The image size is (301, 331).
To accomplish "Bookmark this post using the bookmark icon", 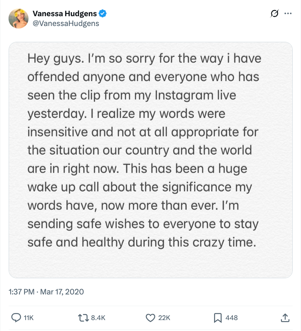I will tap(217, 318).
